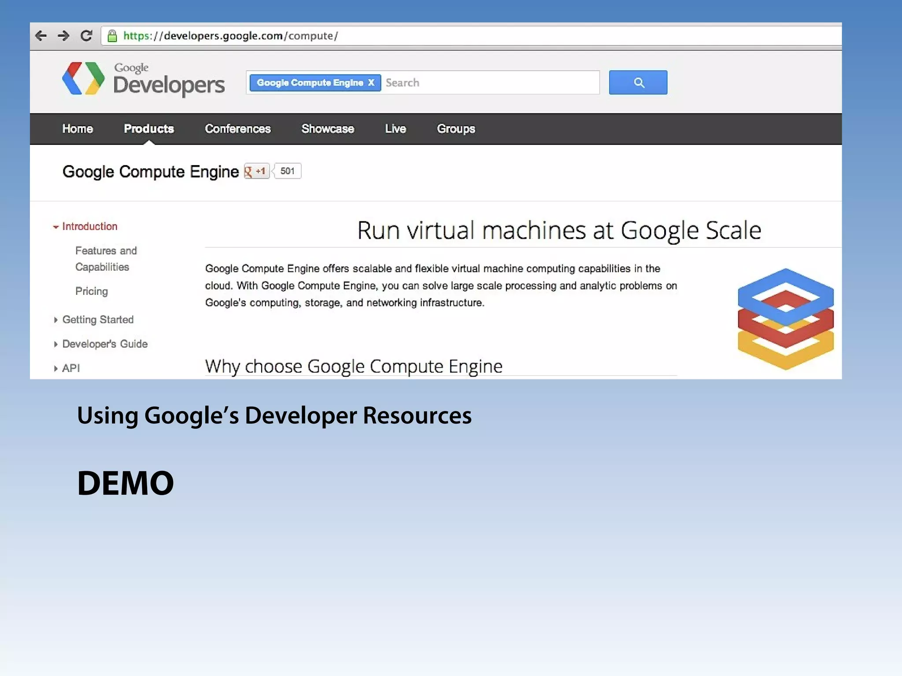
Task: Expand the Getting Started section arrow
Action: point(55,320)
